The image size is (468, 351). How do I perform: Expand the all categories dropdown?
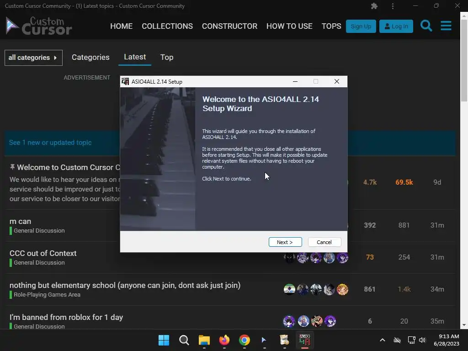[x=33, y=58]
